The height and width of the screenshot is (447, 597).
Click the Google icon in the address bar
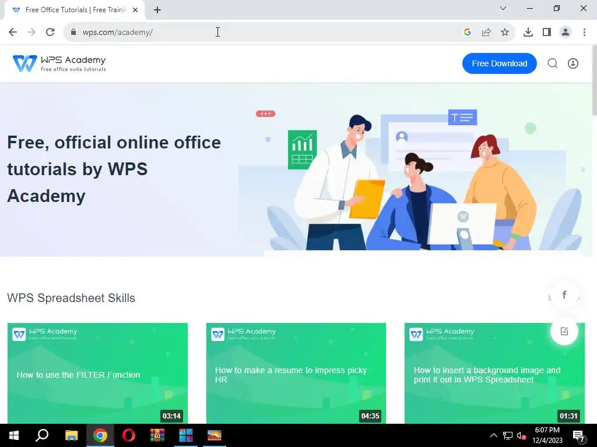(x=468, y=33)
